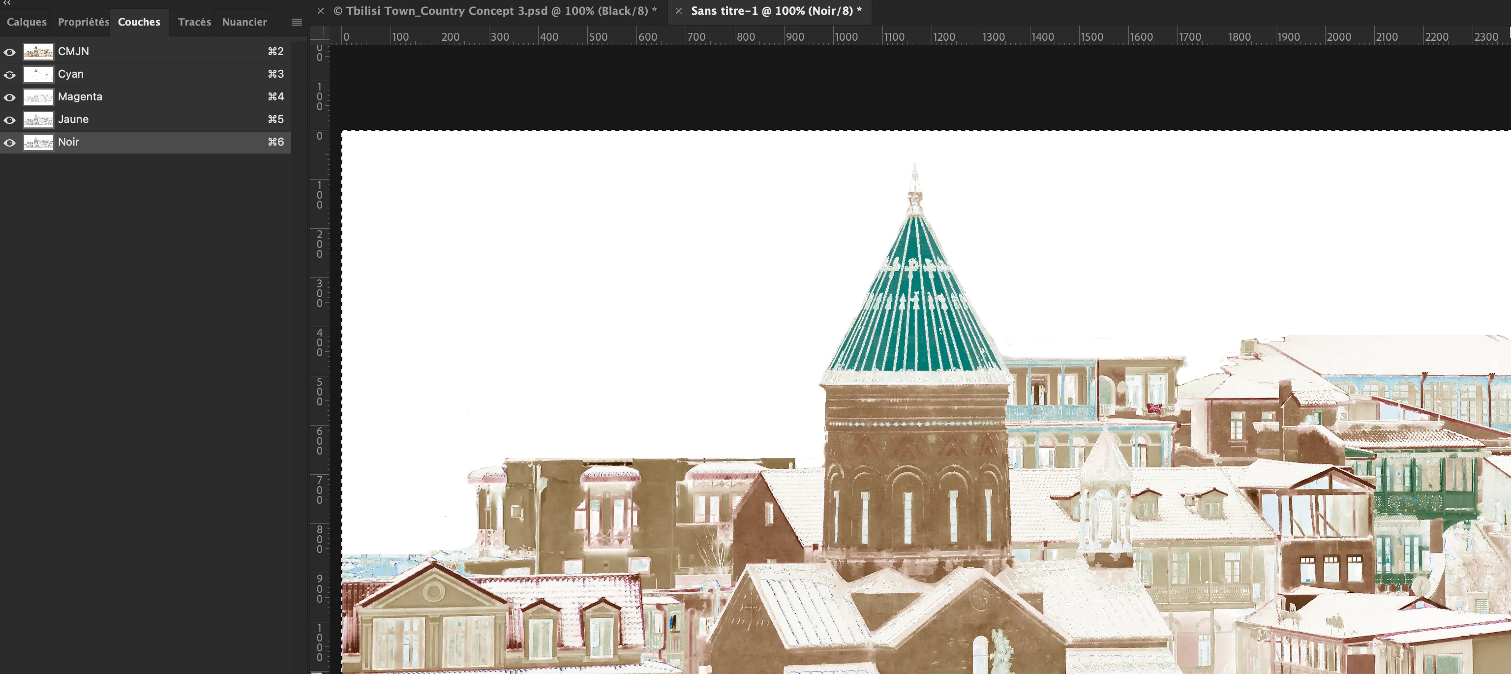Switch to Tbilisi Town_Country Concept document tab
Viewport: 1511px width, 674px height.
494,11
